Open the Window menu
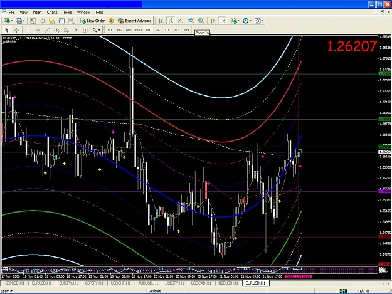The image size is (392, 294). point(83,13)
